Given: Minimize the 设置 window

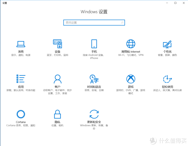Looking at the screenshot, I should click(167, 3).
